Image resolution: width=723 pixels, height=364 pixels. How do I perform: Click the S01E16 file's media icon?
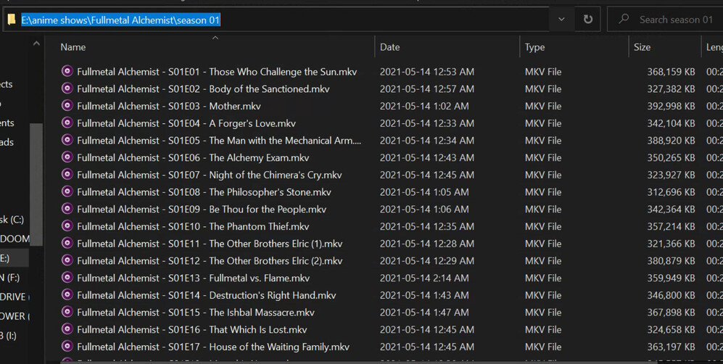[x=67, y=329]
